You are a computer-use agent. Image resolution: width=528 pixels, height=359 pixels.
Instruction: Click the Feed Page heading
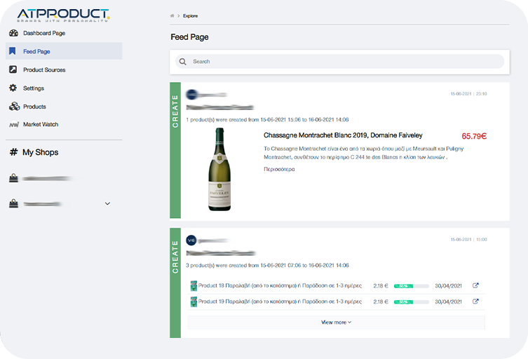coord(189,37)
